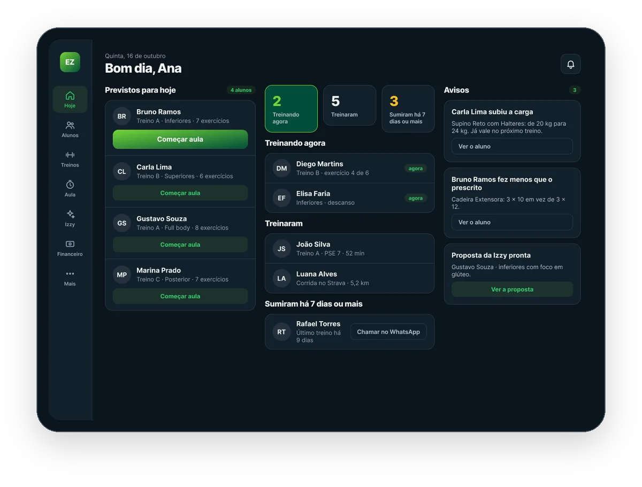Image resolution: width=642 pixels, height=487 pixels.
Task: Open notifications with the bell icon
Action: point(570,64)
